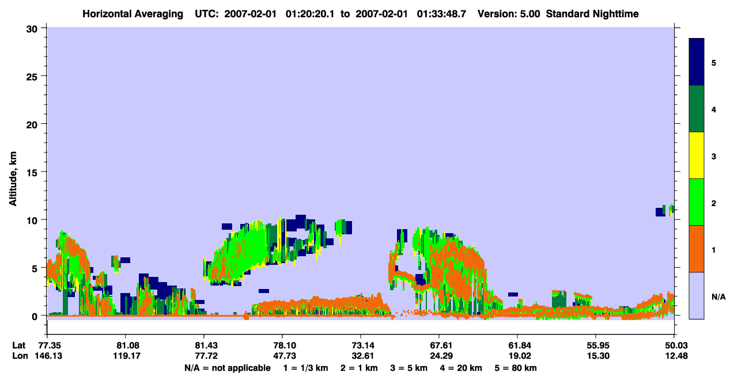Screen dimensions: 749x384
Task: Click the 'Version: 5.00' text
Action: point(509,14)
